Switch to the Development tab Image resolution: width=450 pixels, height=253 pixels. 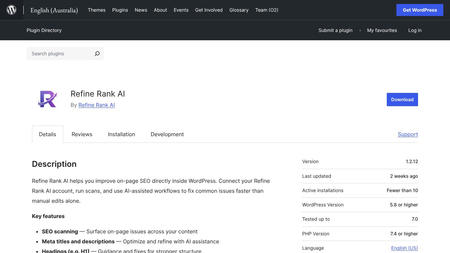167,134
